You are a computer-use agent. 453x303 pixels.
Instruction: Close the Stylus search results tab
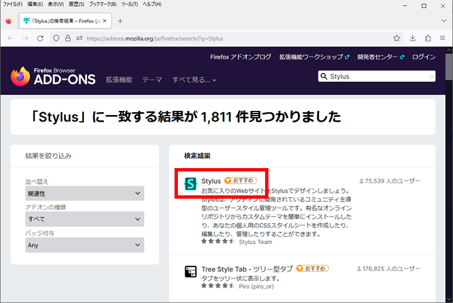click(105, 21)
